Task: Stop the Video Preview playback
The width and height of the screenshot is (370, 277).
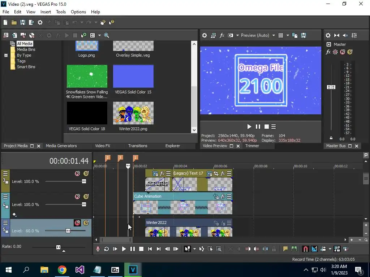Action: 267,127
